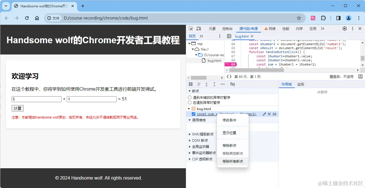Click the step debugger arrow-dot icon
The image size is (365, 188).
[222, 84]
